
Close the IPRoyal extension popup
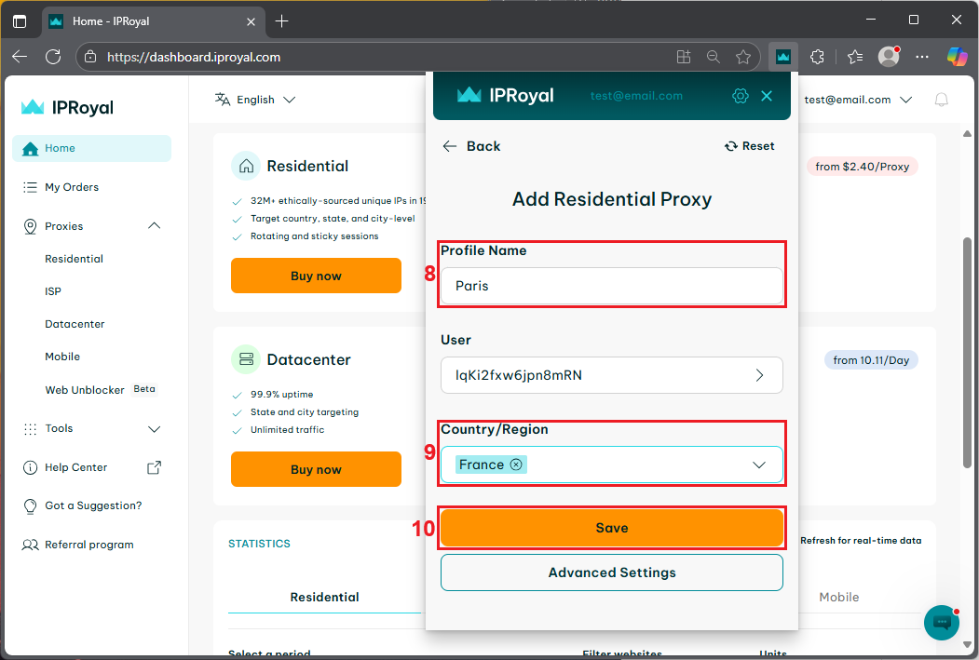tap(767, 96)
